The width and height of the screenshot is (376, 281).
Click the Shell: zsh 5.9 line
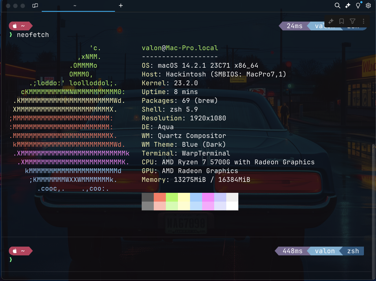(170, 109)
